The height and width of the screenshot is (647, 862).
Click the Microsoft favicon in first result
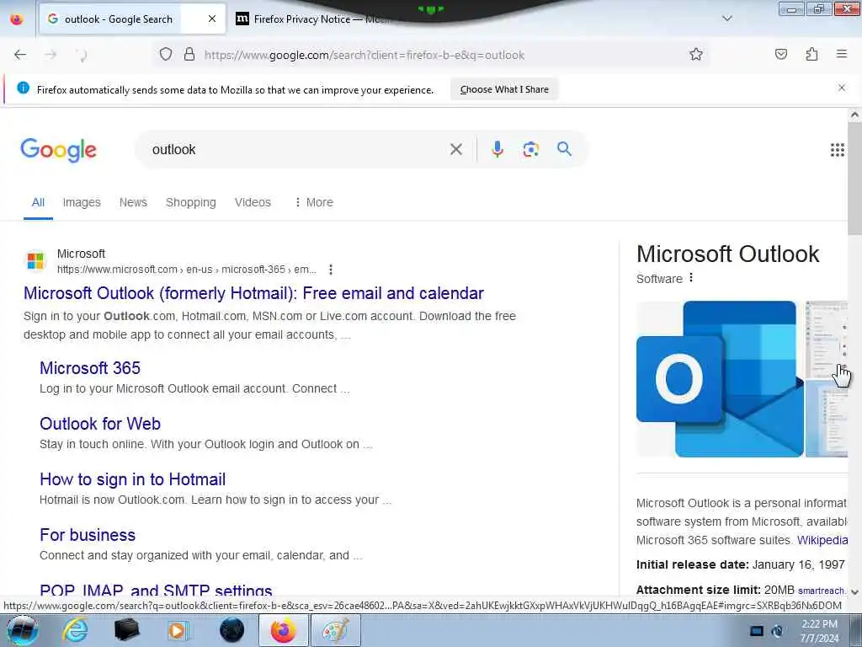click(x=35, y=261)
